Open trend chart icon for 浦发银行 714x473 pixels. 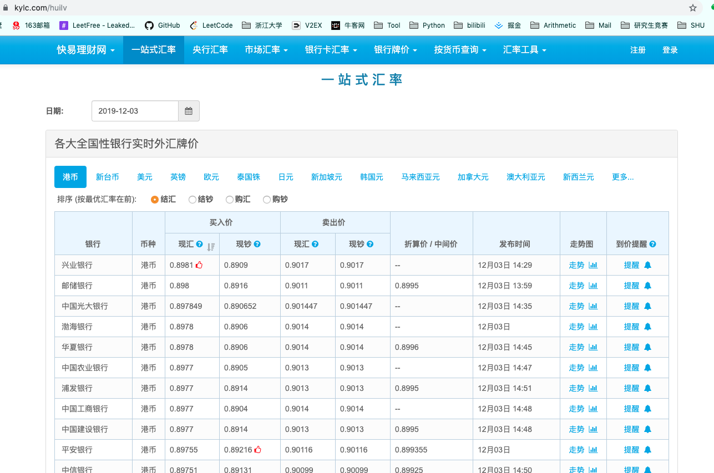pyautogui.click(x=593, y=388)
